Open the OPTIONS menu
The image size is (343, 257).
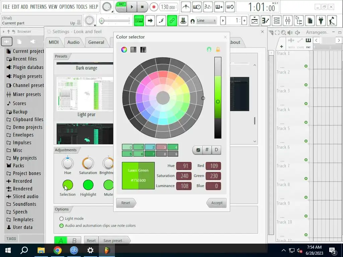point(67,7)
